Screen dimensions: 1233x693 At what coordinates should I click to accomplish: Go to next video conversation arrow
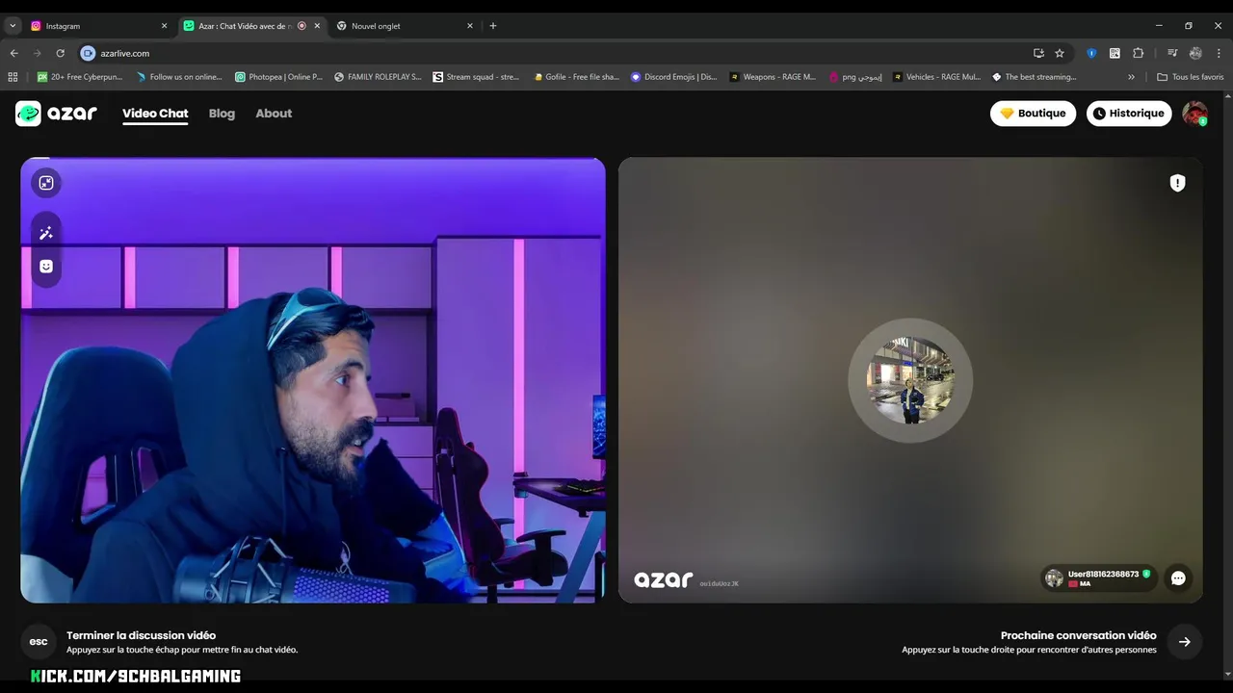tap(1185, 642)
